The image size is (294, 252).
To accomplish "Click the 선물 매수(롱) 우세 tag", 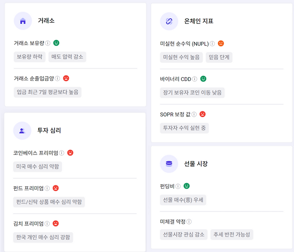I will [x=183, y=199].
